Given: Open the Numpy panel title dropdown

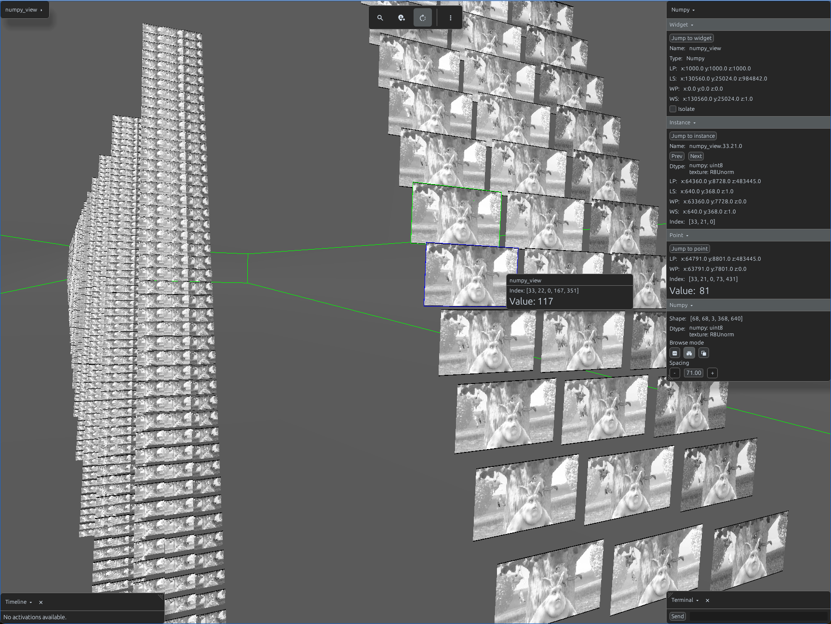Looking at the screenshot, I should [x=683, y=10].
